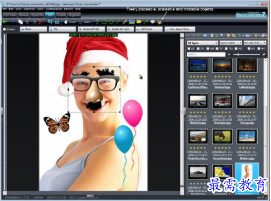Click the scissors Cut icon
Screen dimensions: 271x201
coord(34,22)
